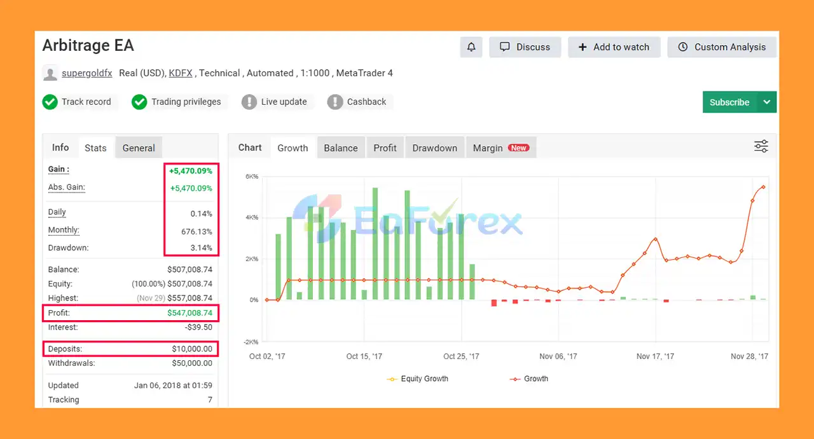Click the Cashback warning icon
This screenshot has width=814, height=439.
click(335, 102)
